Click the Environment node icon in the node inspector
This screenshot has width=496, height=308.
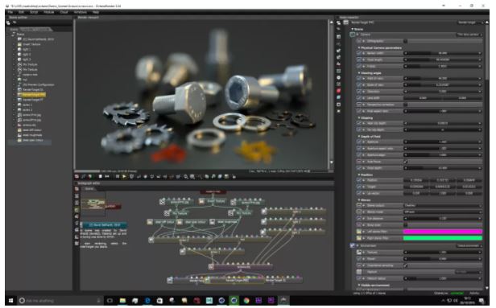click(353, 245)
